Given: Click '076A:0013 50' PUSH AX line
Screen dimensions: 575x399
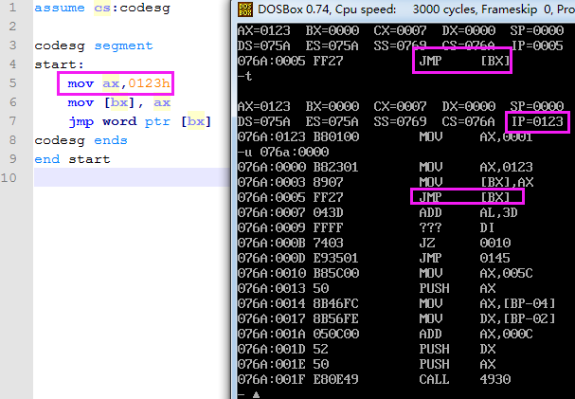Looking at the screenshot, I should (x=367, y=288).
